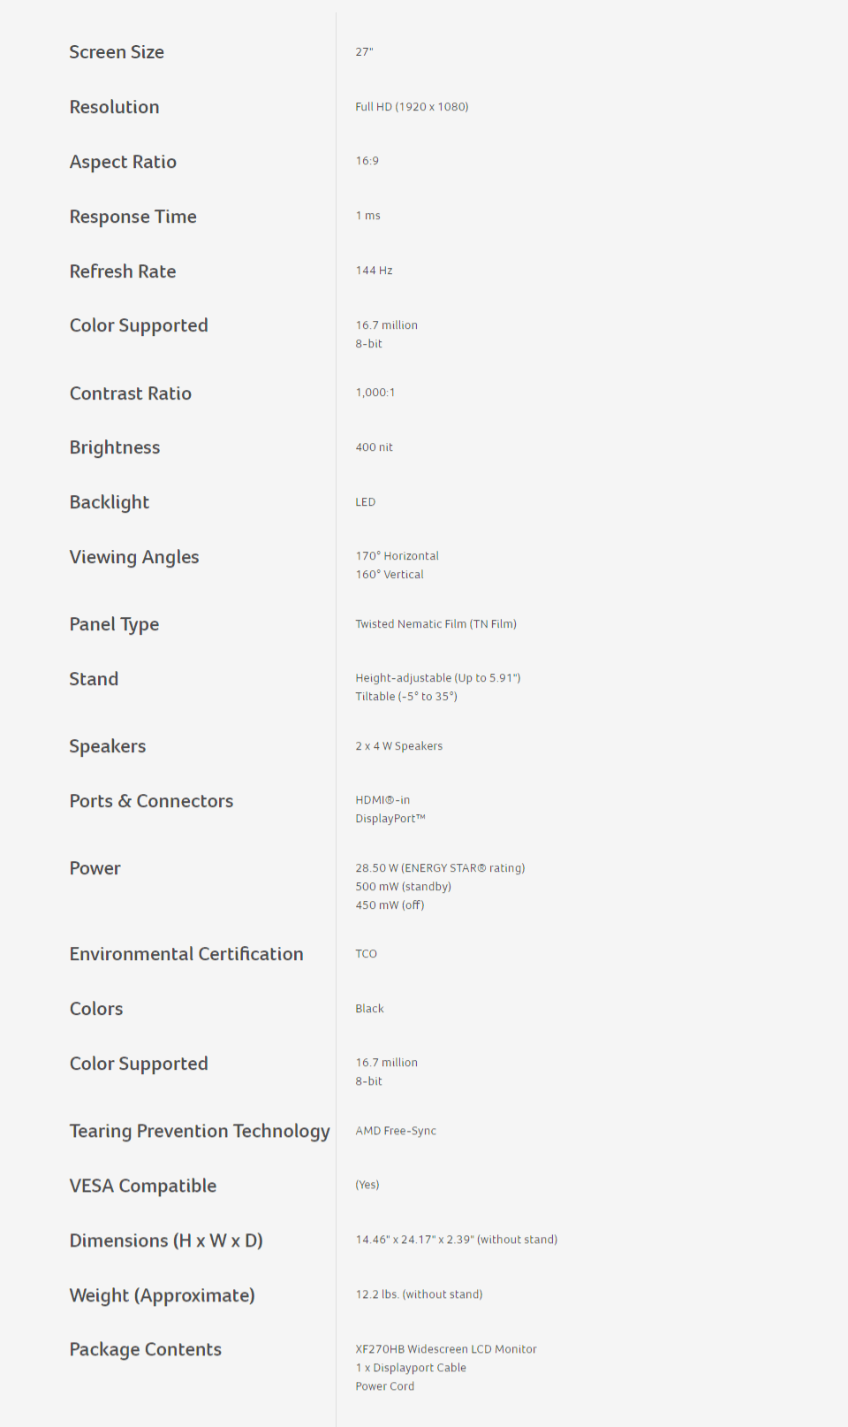Select XF270HB Widescreen LCD Monitor text
Image resolution: width=848 pixels, height=1427 pixels.
click(446, 1349)
